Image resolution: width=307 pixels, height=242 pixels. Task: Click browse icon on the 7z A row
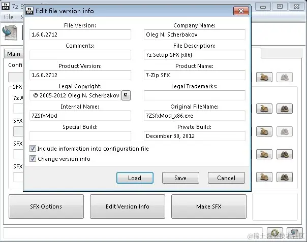tap(264, 109)
